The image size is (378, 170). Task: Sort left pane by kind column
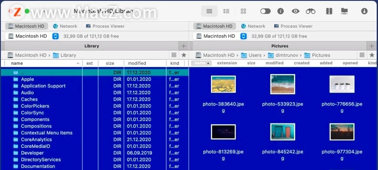coord(174,63)
